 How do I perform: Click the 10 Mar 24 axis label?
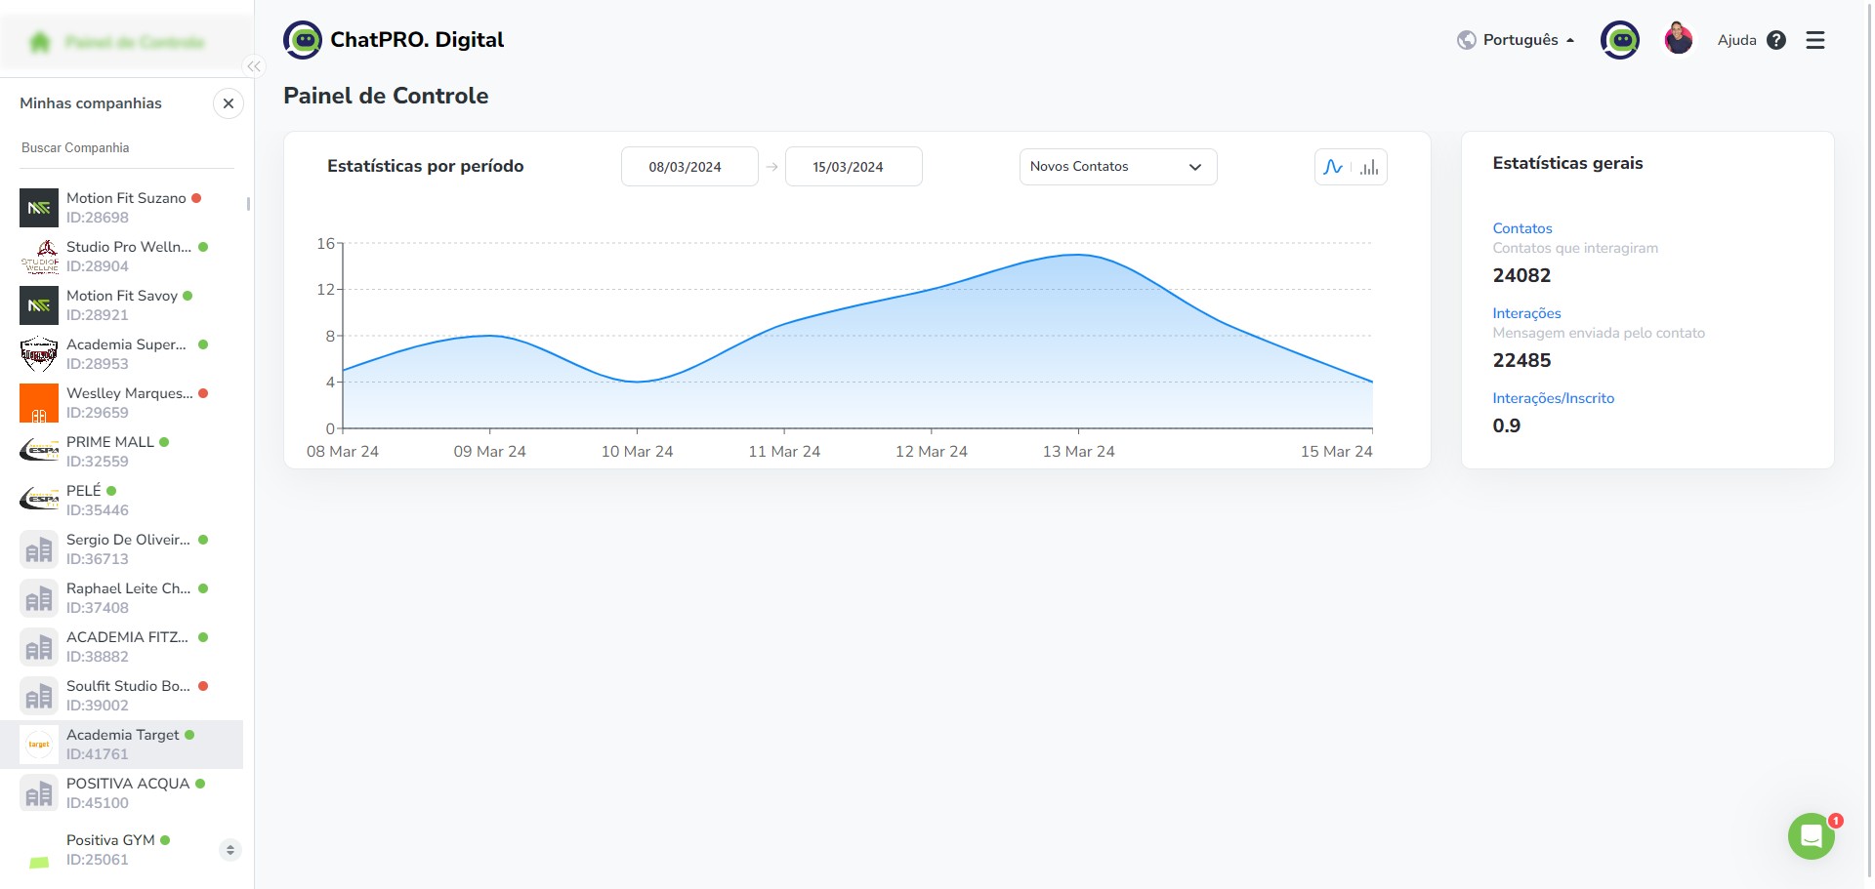click(x=637, y=452)
